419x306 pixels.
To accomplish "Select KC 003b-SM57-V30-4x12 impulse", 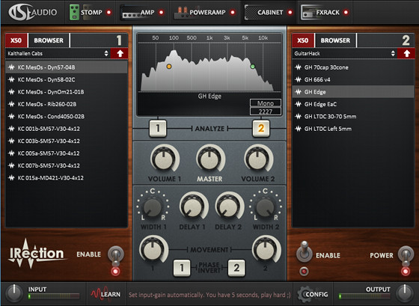I will coord(67,141).
